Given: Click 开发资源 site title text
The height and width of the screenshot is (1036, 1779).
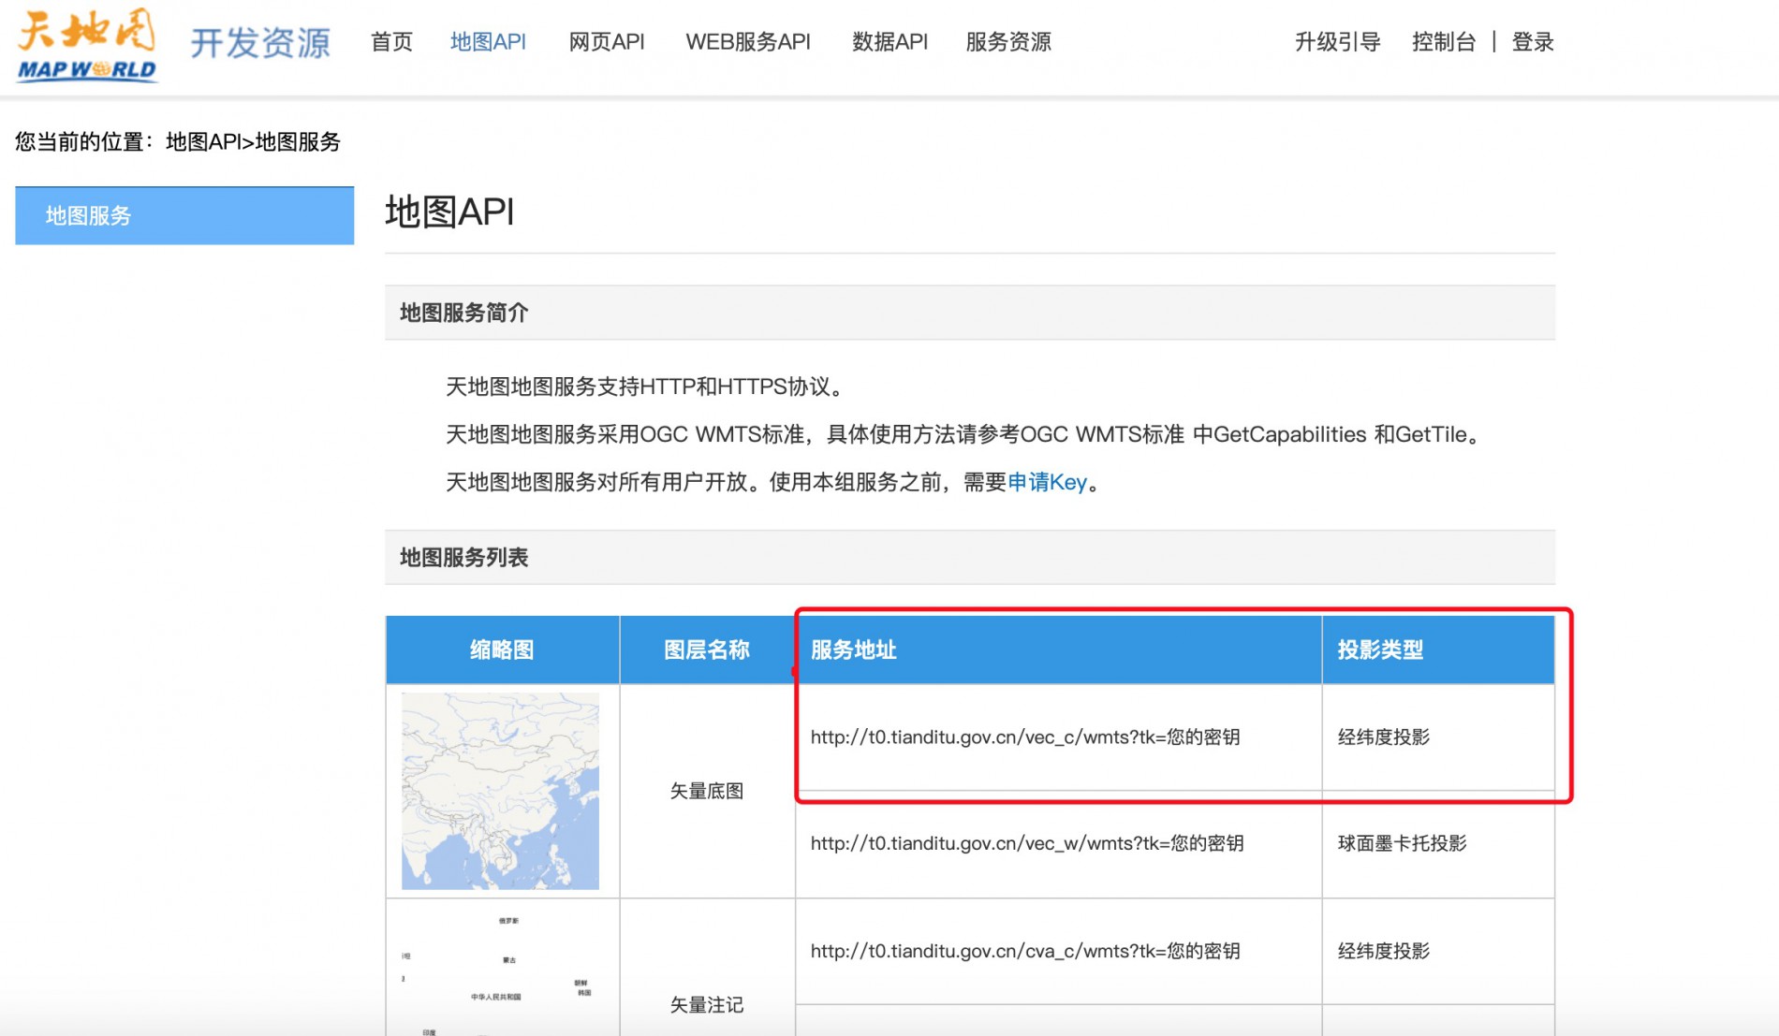Looking at the screenshot, I should pos(260,43).
